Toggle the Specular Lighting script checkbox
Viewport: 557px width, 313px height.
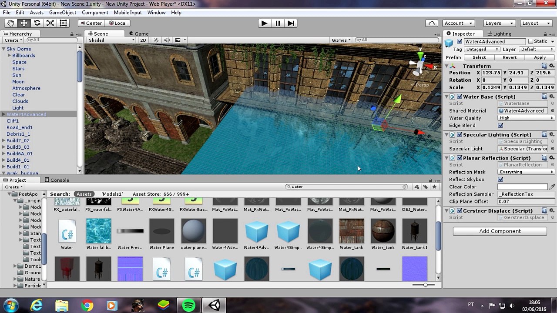click(x=460, y=135)
